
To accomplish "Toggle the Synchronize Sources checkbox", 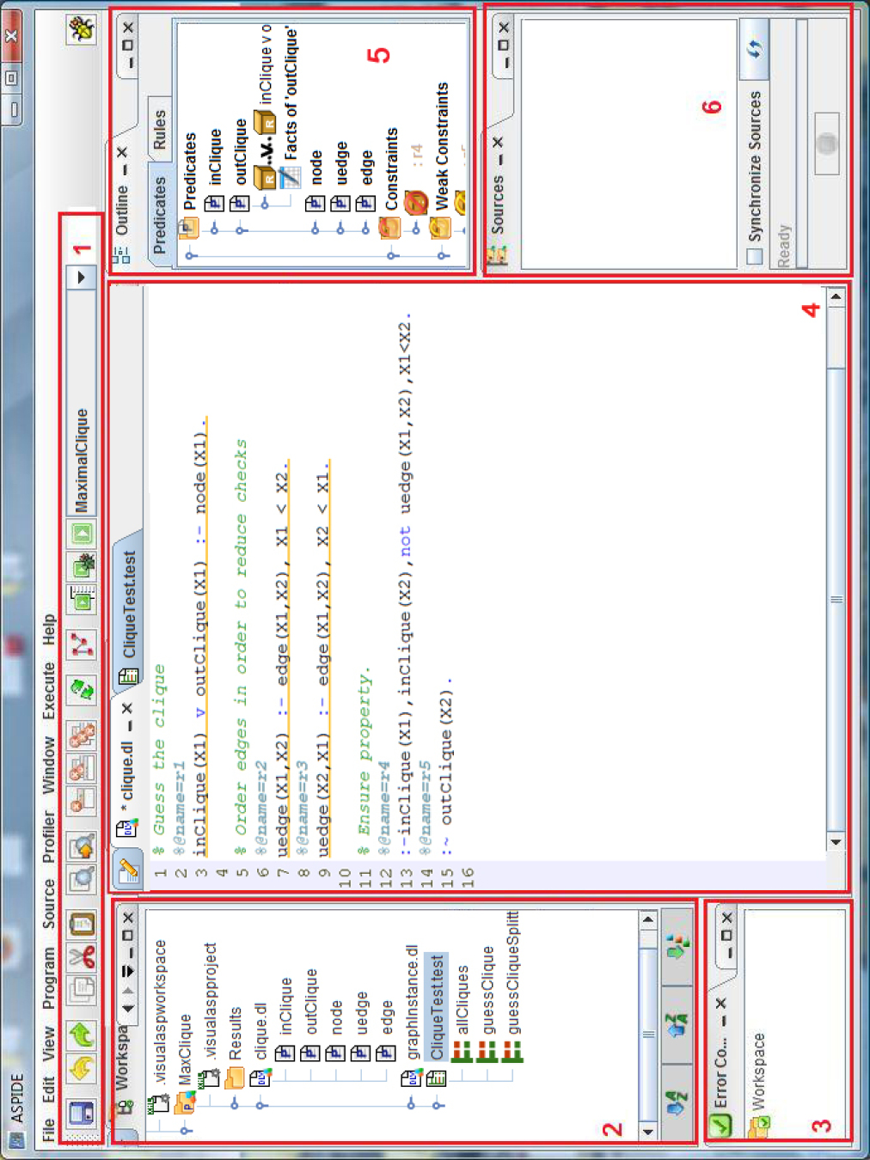I will [755, 256].
